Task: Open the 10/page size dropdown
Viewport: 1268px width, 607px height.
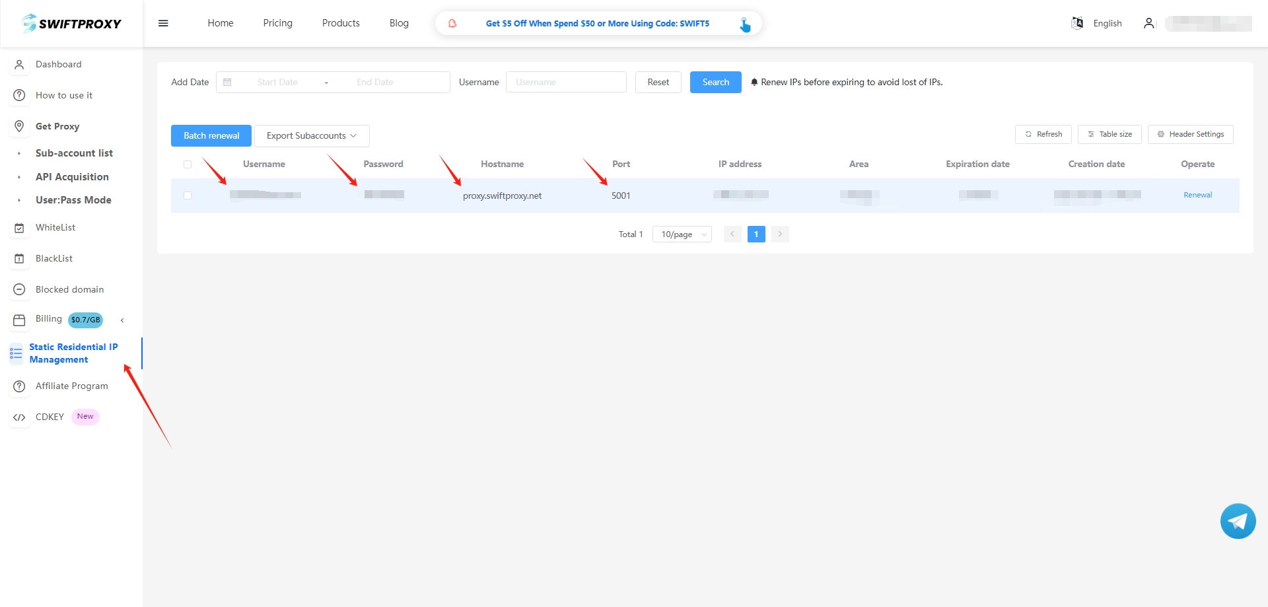Action: (x=682, y=234)
